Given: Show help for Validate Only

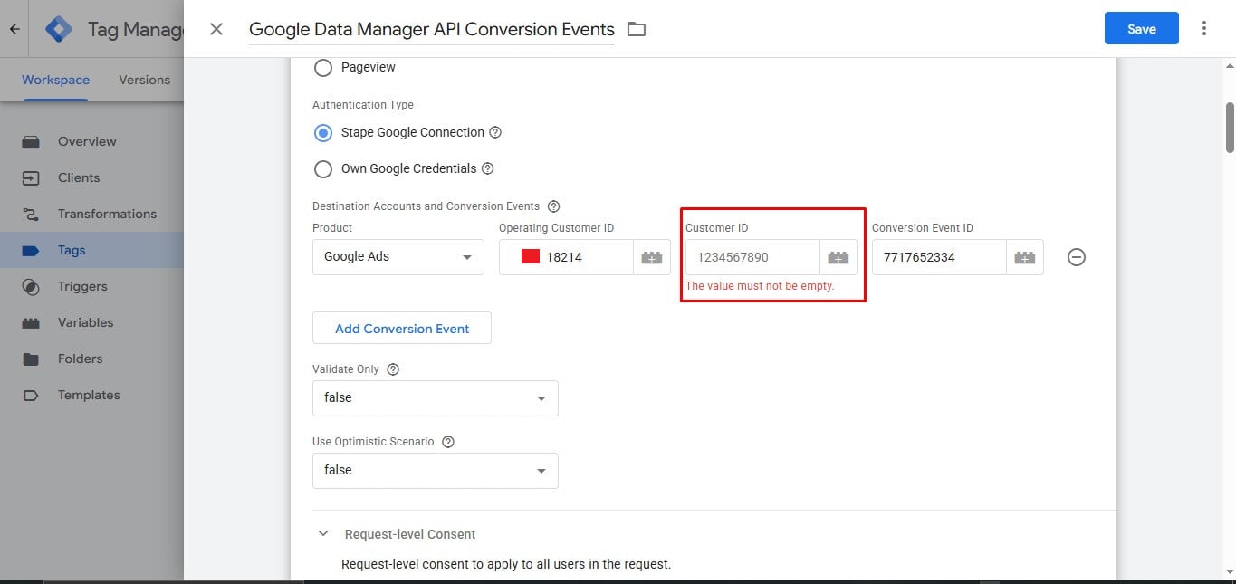Looking at the screenshot, I should [393, 369].
